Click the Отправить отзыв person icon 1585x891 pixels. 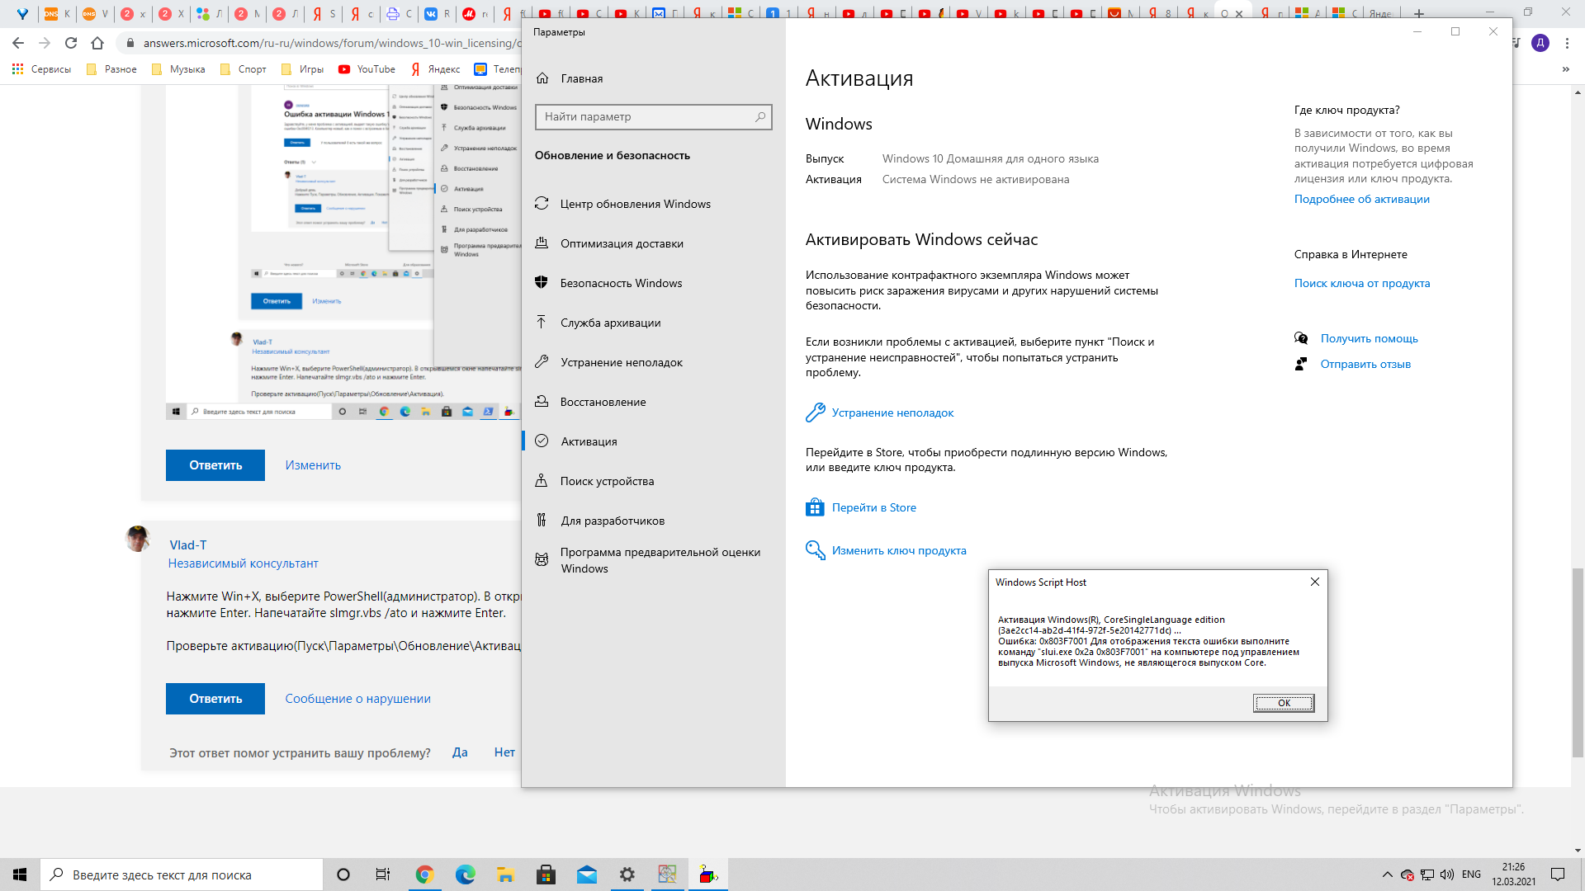(x=1301, y=364)
